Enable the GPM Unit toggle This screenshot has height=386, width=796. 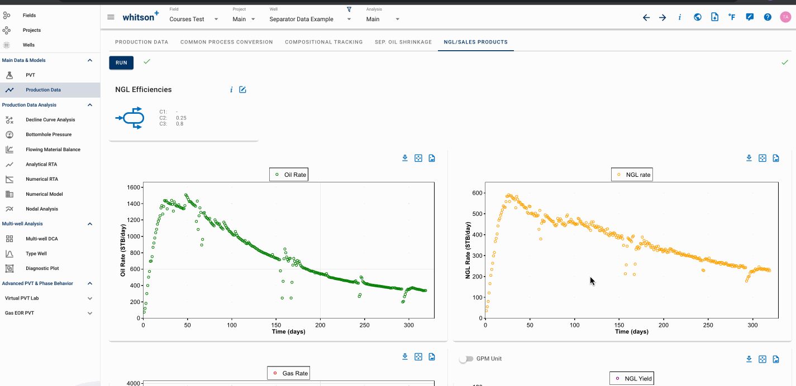(x=466, y=359)
